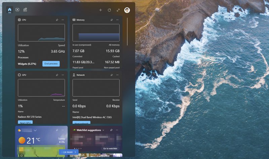Click the Widgets (0.27%) process entry
269x159 pixels.
[27, 64]
